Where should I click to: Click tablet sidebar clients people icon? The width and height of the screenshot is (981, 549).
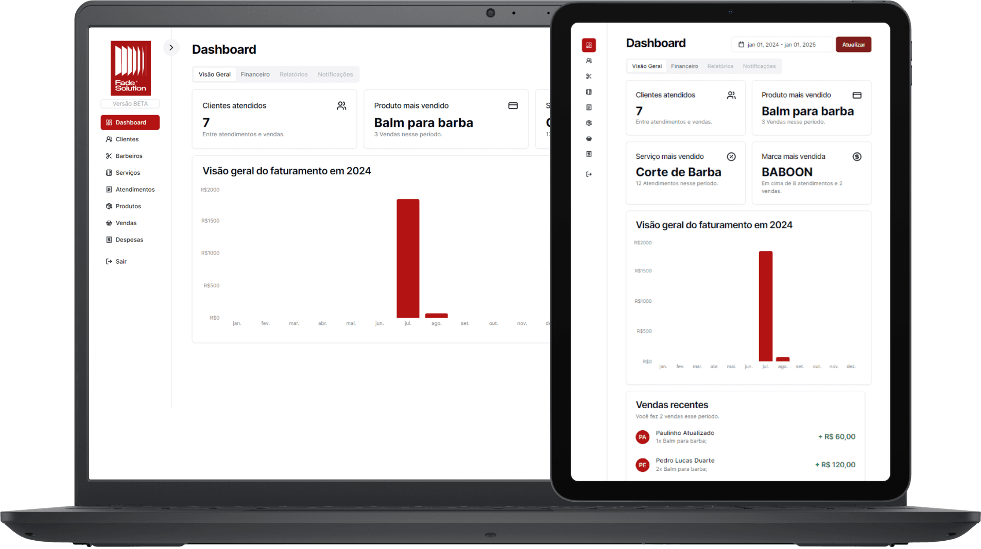click(x=589, y=61)
